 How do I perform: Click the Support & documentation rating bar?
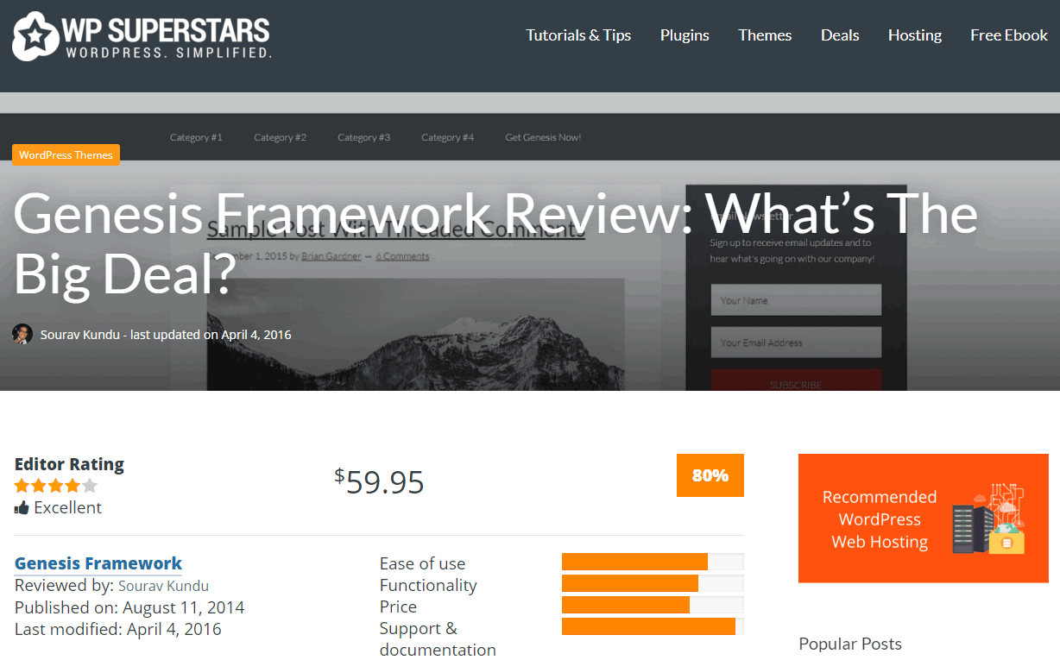coord(652,627)
